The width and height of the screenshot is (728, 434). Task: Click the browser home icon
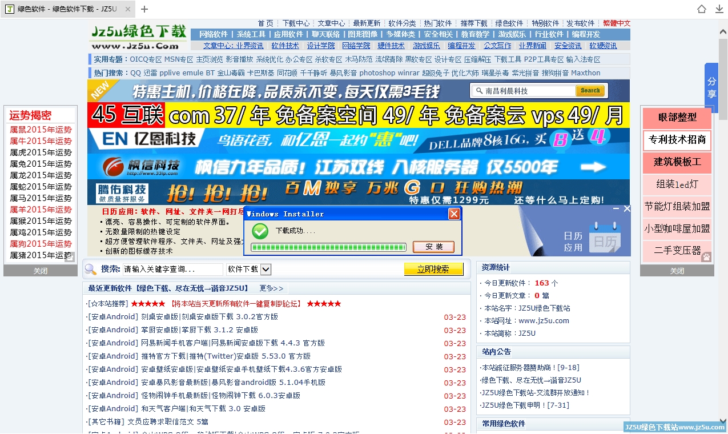pos(702,9)
